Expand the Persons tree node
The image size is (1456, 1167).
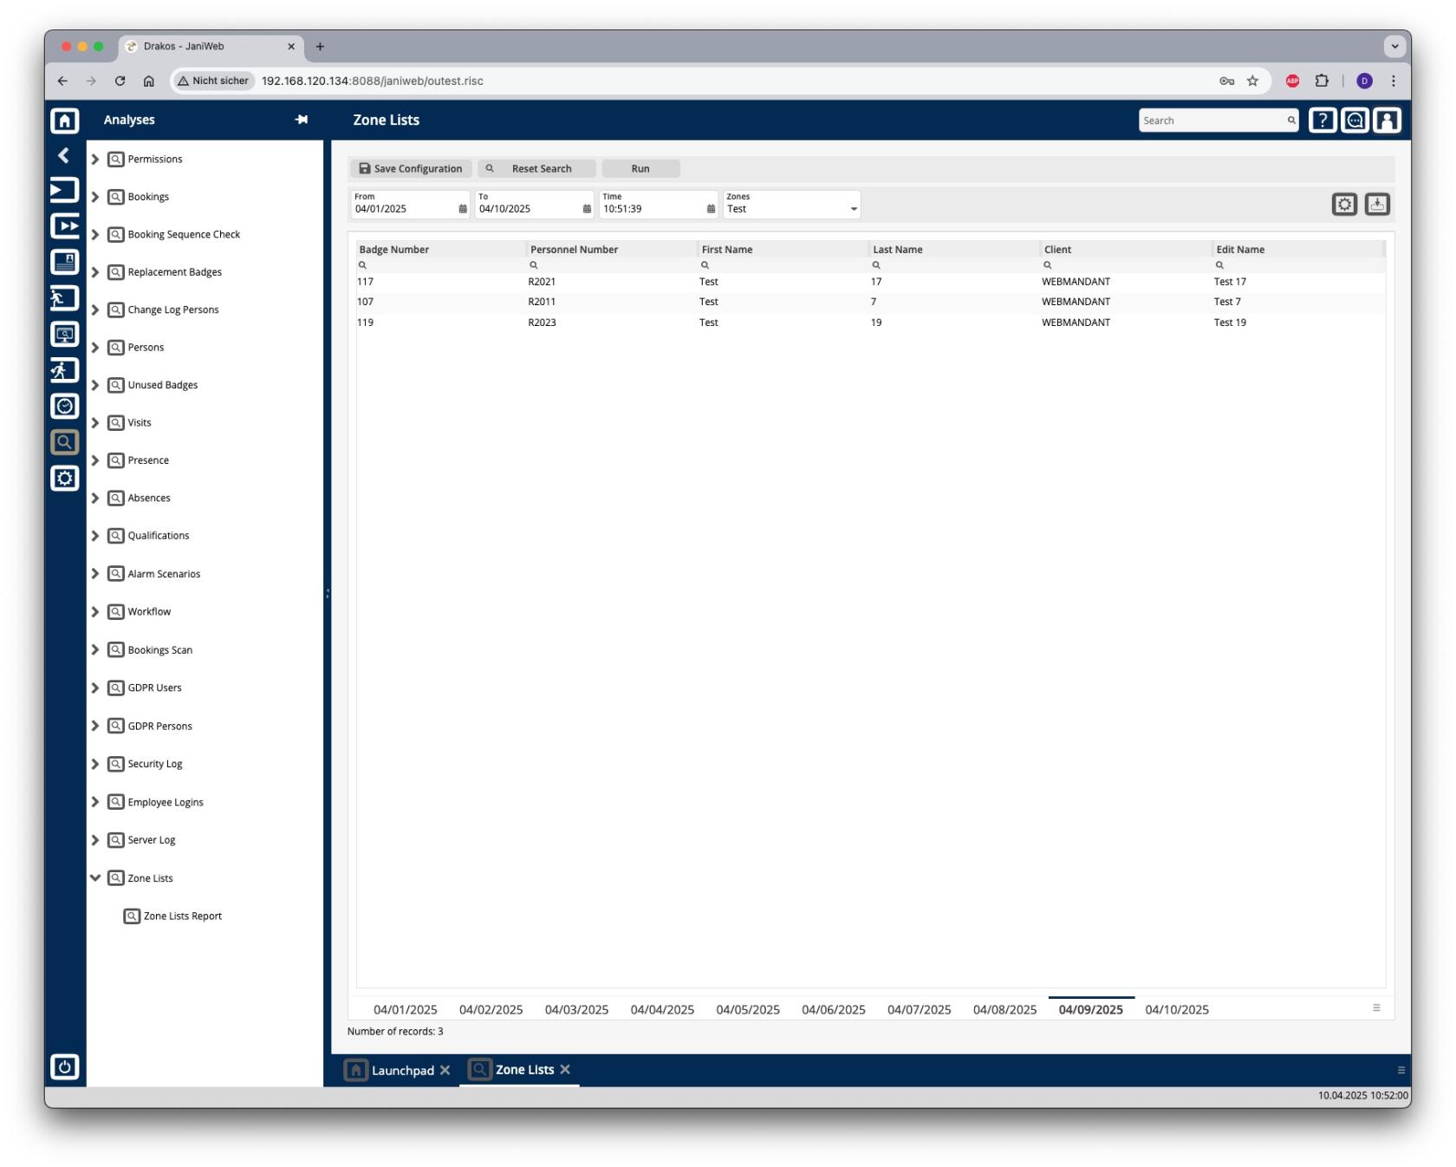(95, 348)
